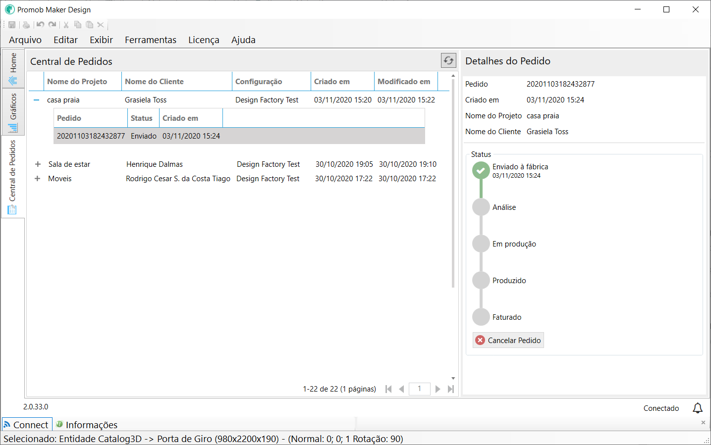Screen dimensions: 711x445
Task: Sort by Modificado em column header
Action: coord(406,81)
